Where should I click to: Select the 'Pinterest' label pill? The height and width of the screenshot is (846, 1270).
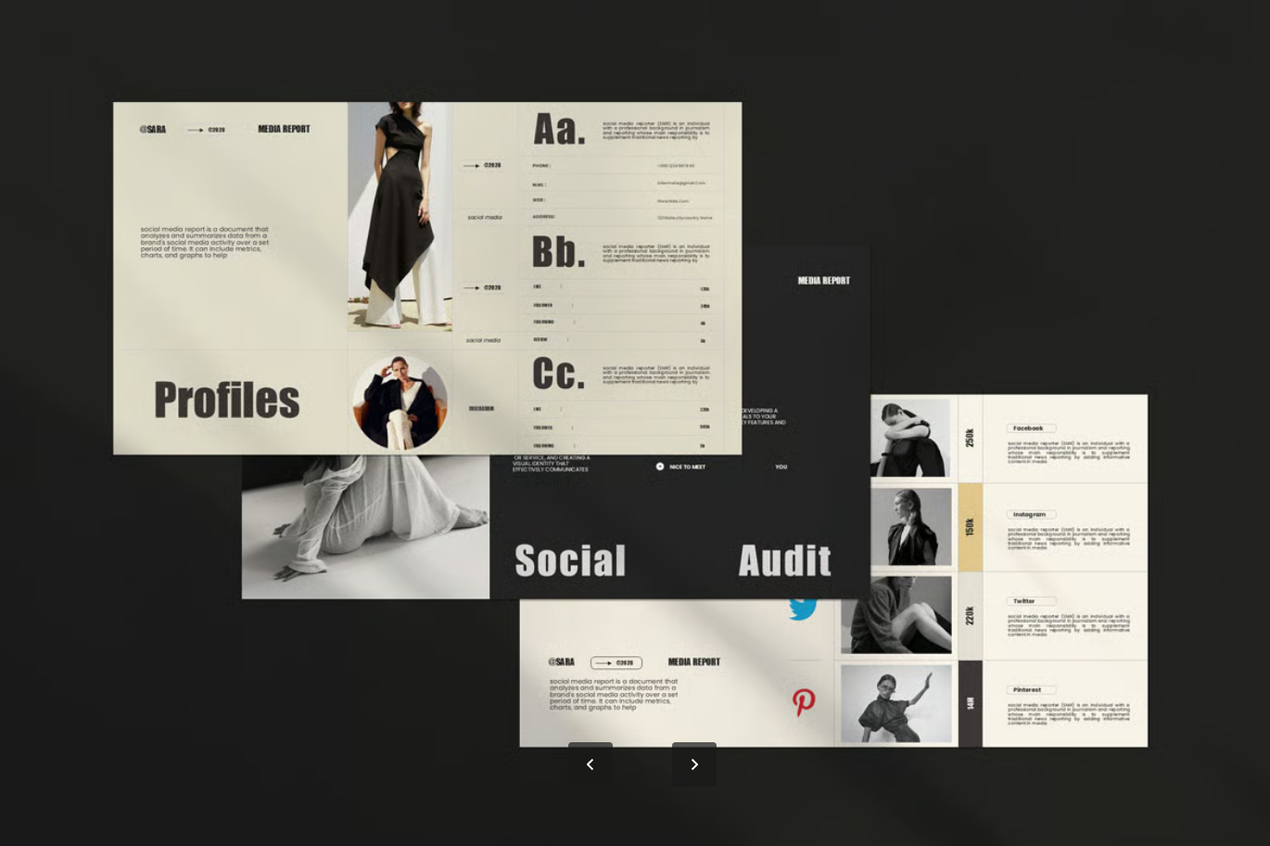click(1031, 689)
